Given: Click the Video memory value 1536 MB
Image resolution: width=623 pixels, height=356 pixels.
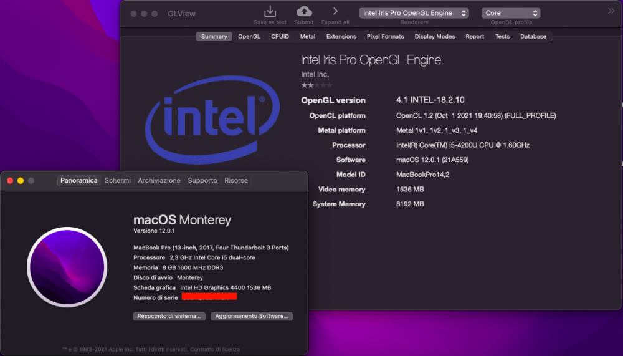Looking at the screenshot, I should click(410, 190).
